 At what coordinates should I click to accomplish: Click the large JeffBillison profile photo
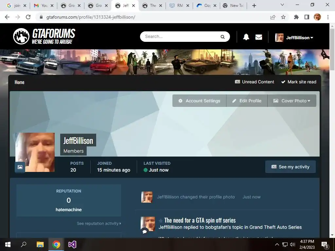click(35, 152)
